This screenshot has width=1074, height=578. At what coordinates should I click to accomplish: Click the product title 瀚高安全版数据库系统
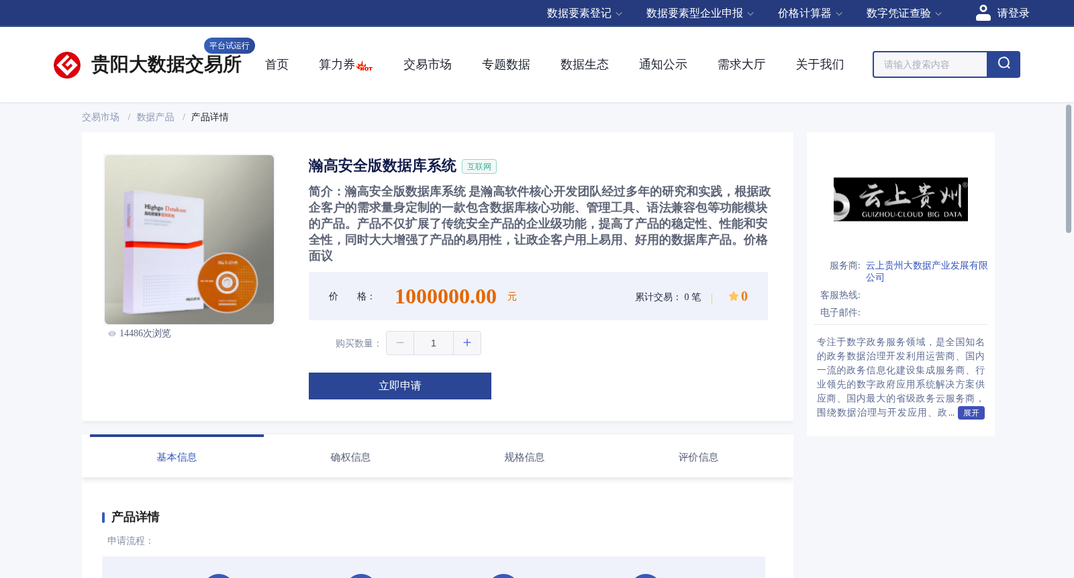click(383, 166)
